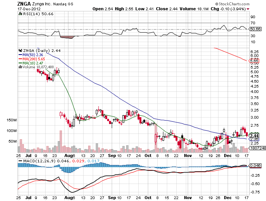The image size is (266, 201).
Task: Select the High 2.55 value
Action: tap(124, 9)
